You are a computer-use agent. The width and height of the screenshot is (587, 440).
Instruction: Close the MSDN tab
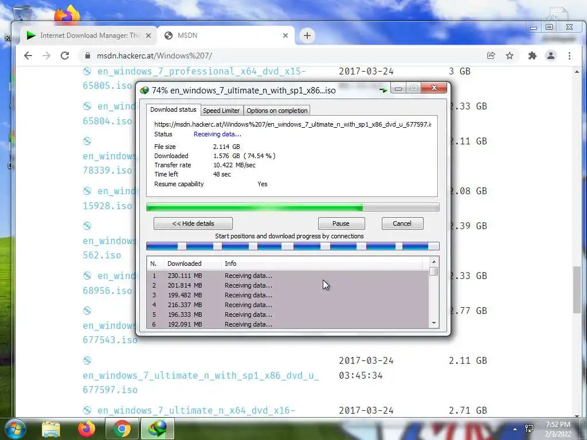pyautogui.click(x=285, y=36)
